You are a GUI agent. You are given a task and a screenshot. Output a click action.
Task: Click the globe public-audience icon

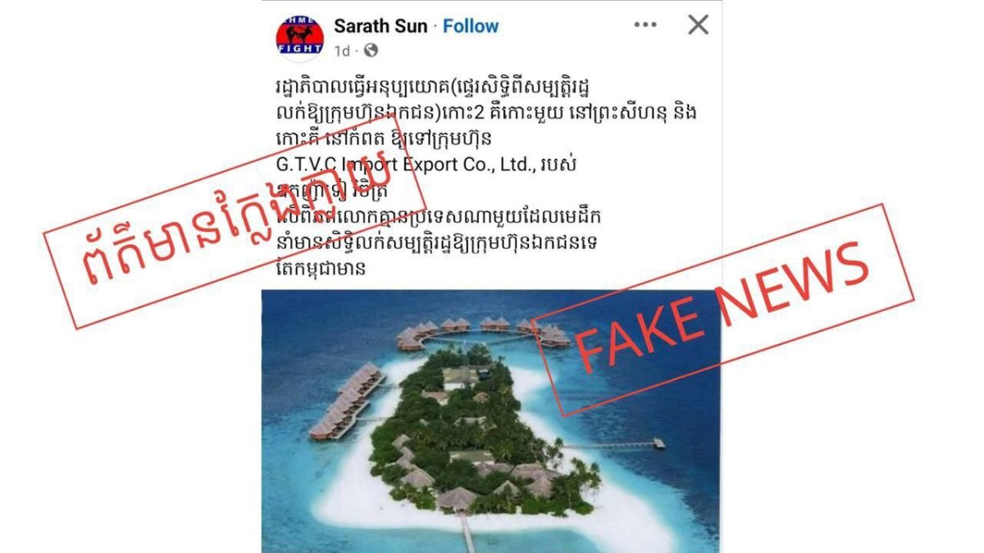click(x=371, y=51)
